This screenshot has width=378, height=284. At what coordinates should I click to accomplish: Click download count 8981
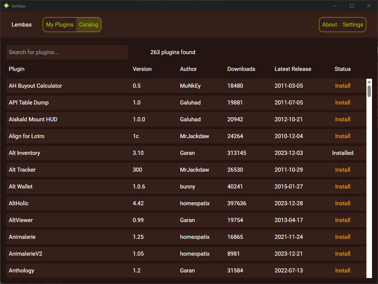(x=234, y=254)
